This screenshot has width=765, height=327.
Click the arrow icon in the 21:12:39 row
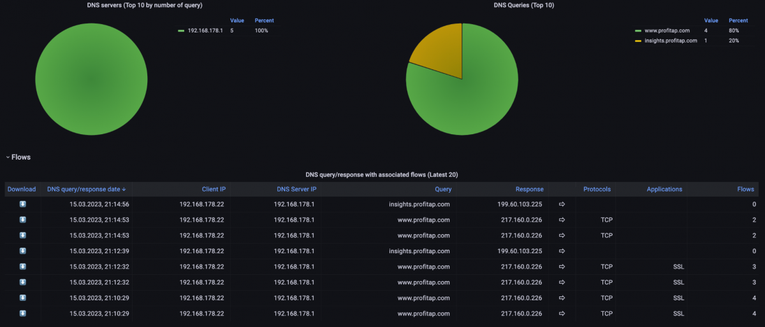tap(562, 251)
